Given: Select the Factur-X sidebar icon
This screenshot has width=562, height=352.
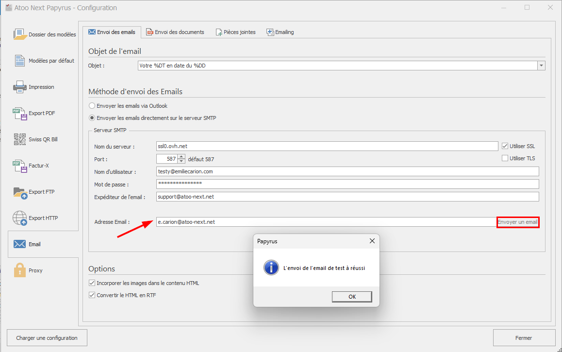Looking at the screenshot, I should click(x=20, y=166).
